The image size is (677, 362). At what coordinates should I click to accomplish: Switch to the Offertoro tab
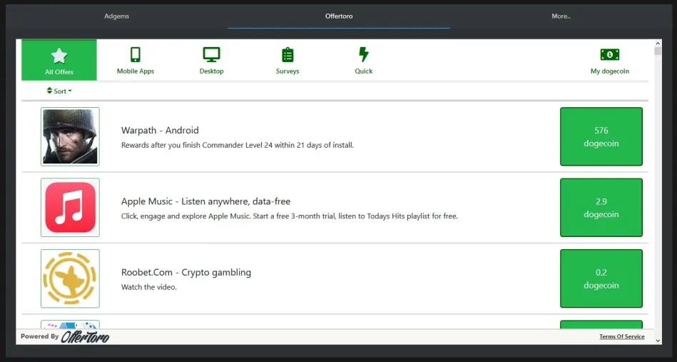[339, 16]
